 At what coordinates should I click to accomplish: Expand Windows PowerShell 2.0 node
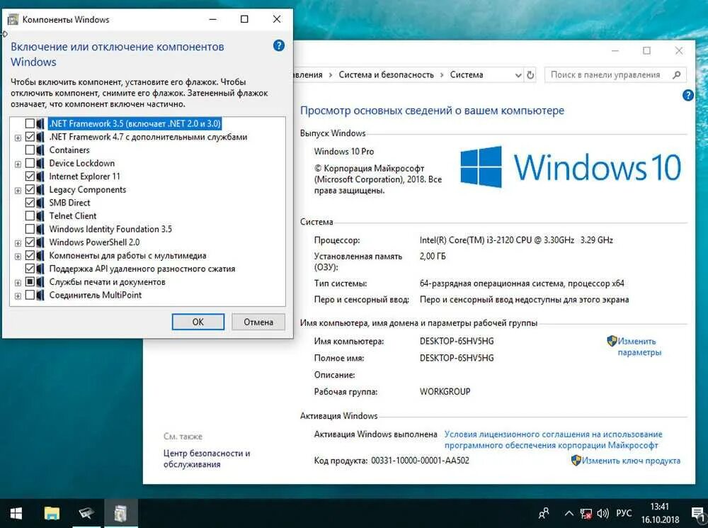(x=18, y=243)
